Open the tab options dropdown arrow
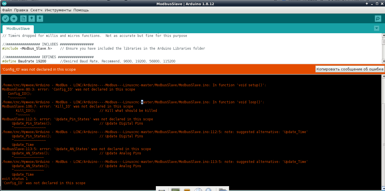 tap(376, 28)
